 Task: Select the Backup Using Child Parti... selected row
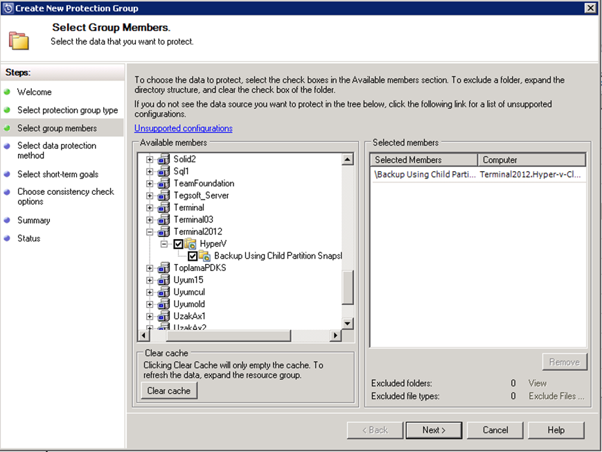[x=479, y=175]
